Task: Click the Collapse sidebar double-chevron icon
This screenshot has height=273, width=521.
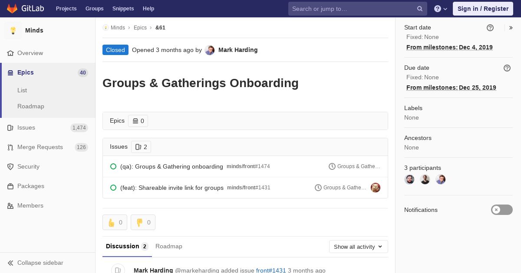Action: point(10,263)
